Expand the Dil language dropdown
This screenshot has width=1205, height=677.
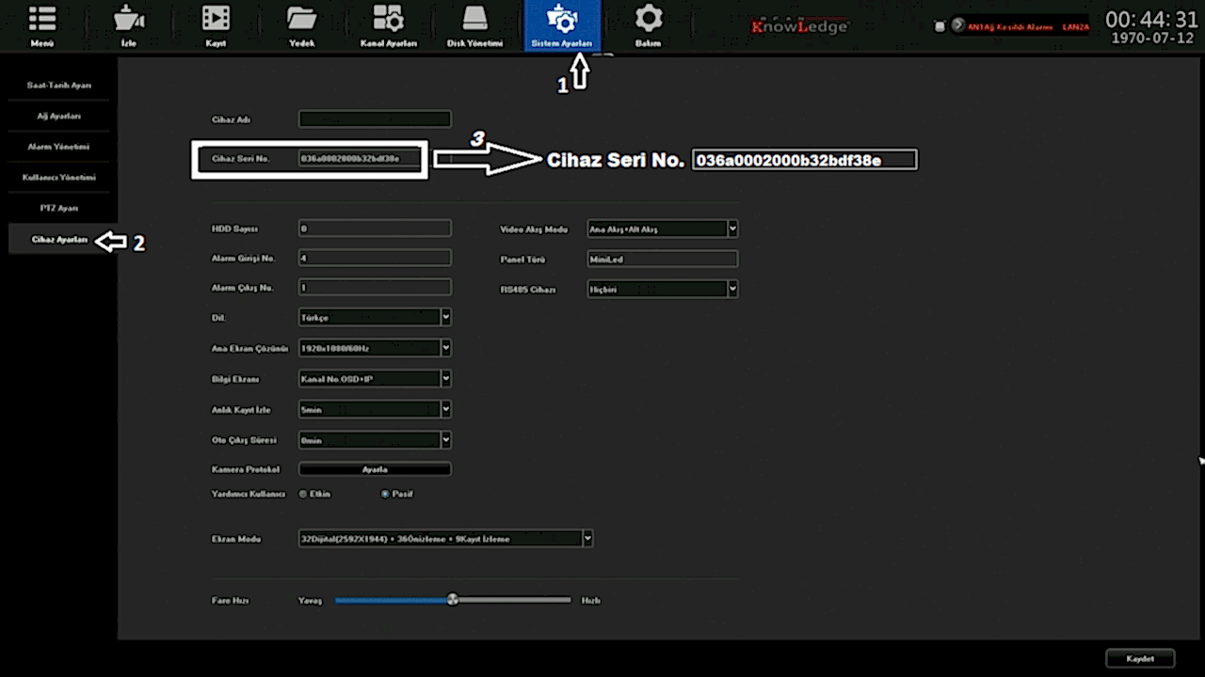coord(445,318)
